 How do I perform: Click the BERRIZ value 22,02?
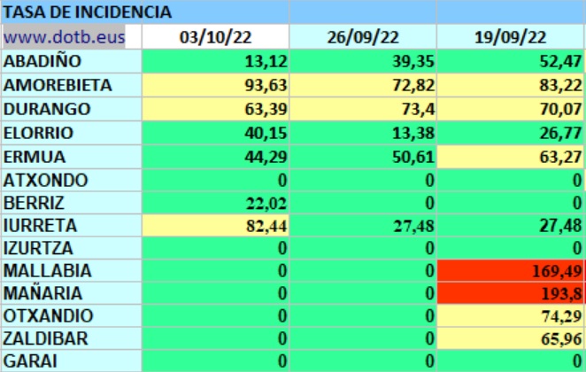coord(215,203)
